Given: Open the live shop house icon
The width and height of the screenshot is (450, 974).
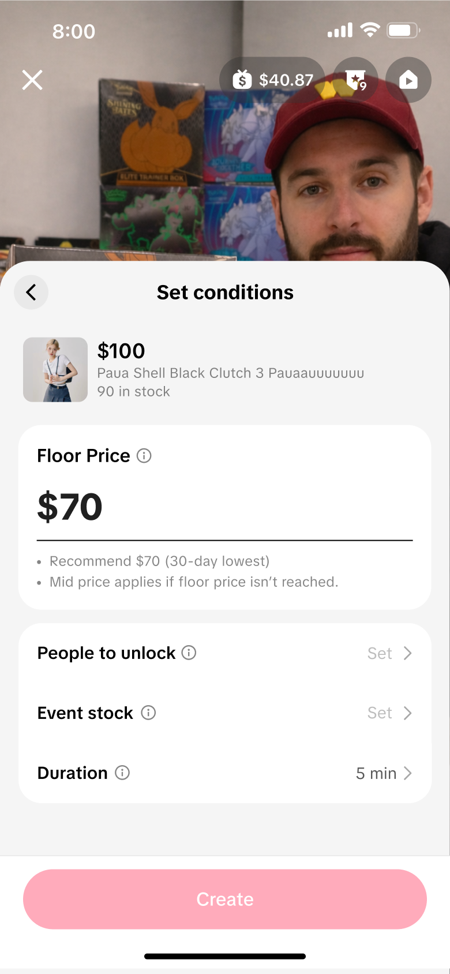Looking at the screenshot, I should 408,80.
